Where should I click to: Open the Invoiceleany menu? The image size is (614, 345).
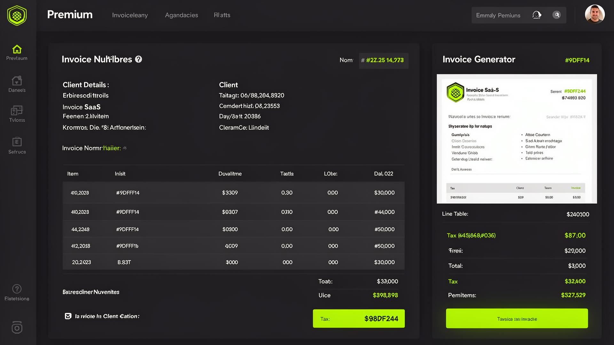click(x=130, y=15)
